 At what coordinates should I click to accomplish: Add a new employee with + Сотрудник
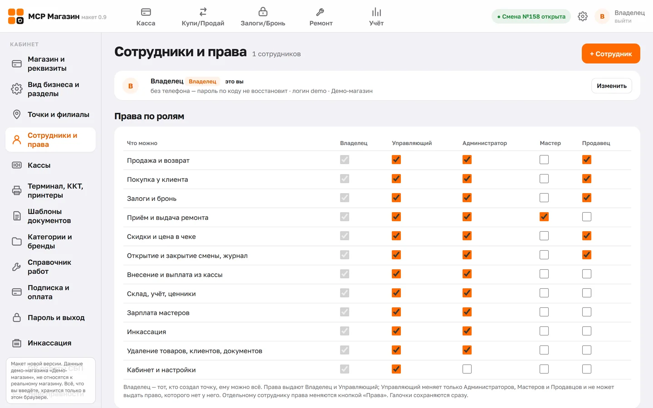[611, 53]
